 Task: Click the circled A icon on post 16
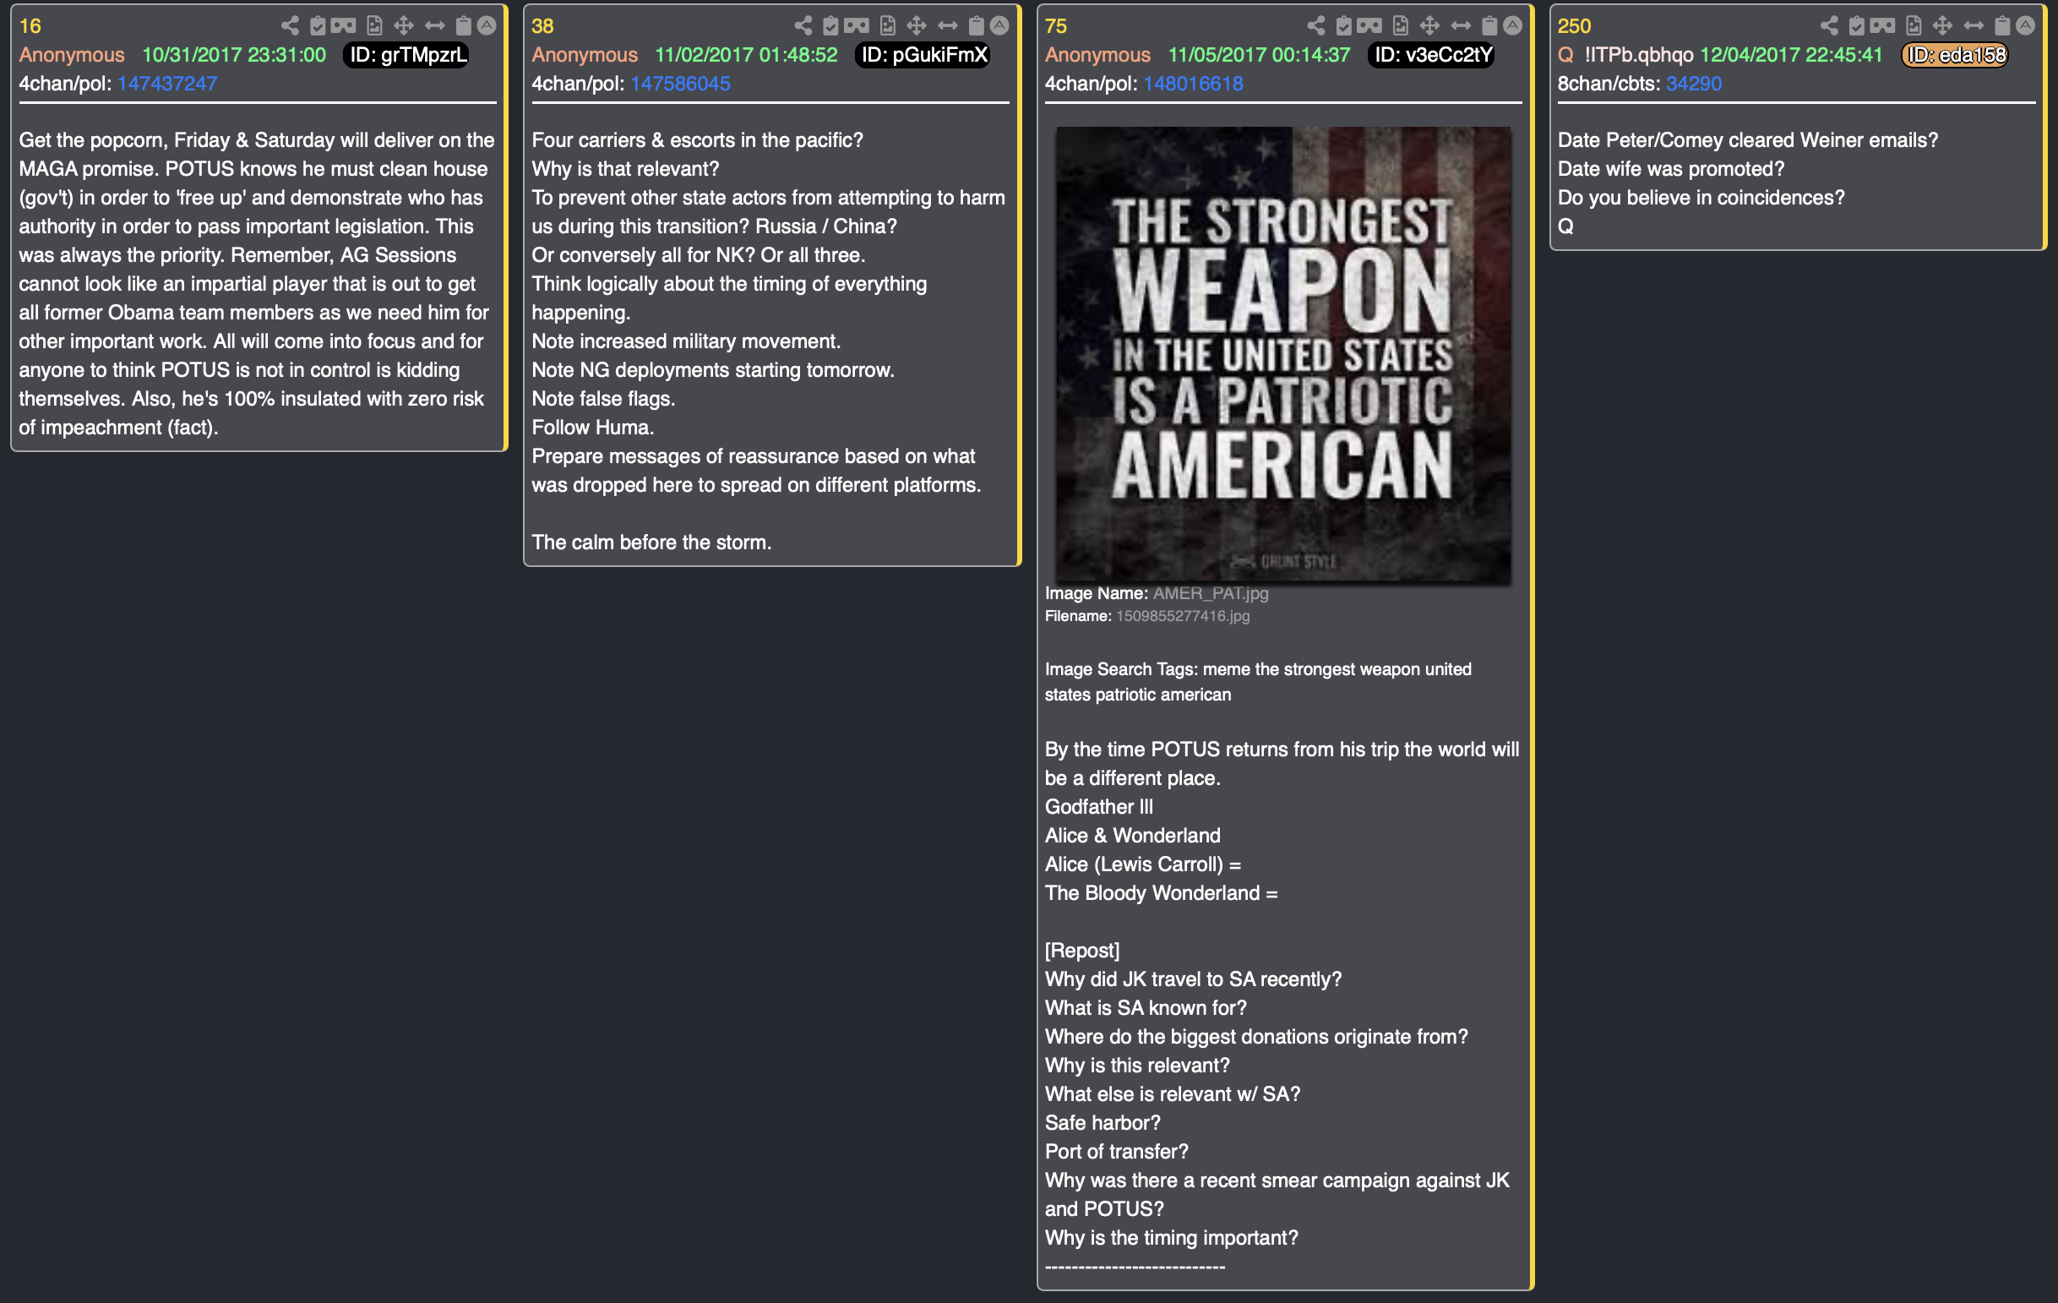(x=487, y=25)
